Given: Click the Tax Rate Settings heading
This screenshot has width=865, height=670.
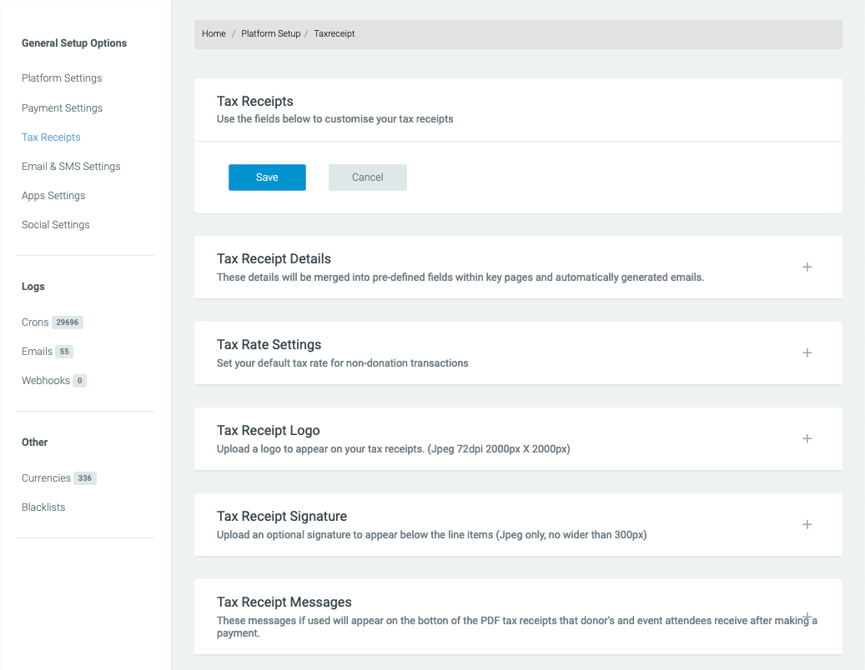Looking at the screenshot, I should [x=269, y=345].
